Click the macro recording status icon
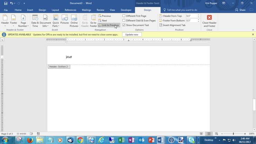 pyautogui.click(x=38, y=134)
